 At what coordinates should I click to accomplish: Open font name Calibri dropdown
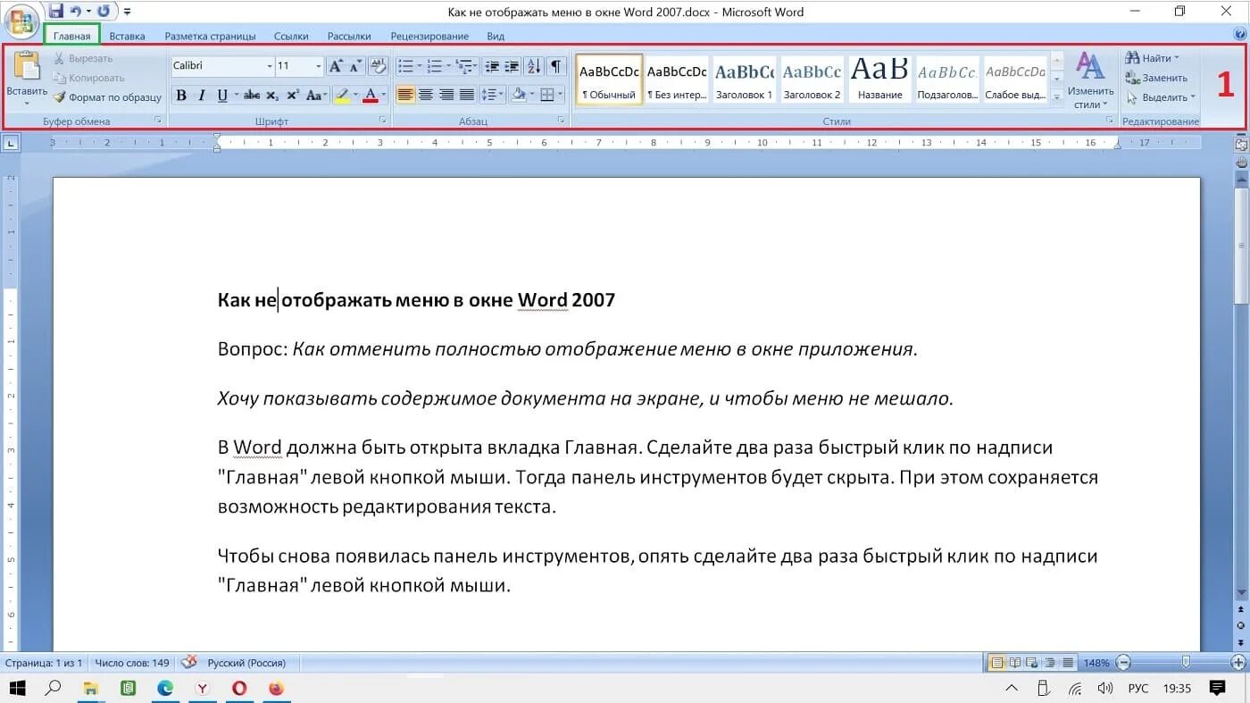point(270,66)
